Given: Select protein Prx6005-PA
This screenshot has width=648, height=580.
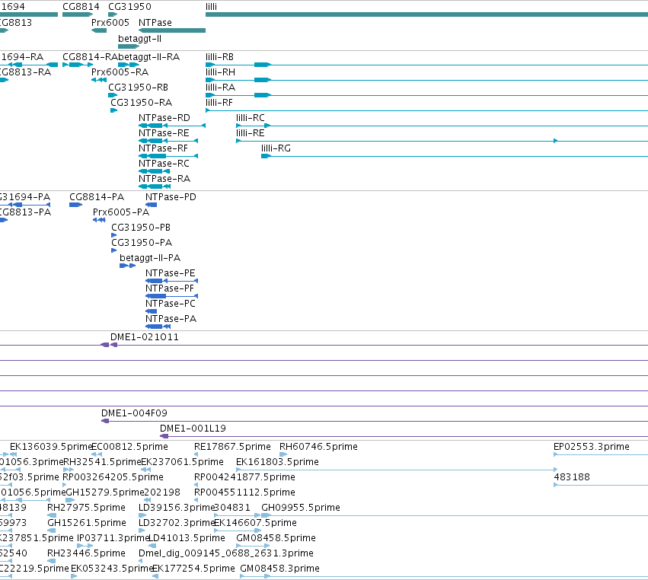Looking at the screenshot, I should (x=121, y=212).
